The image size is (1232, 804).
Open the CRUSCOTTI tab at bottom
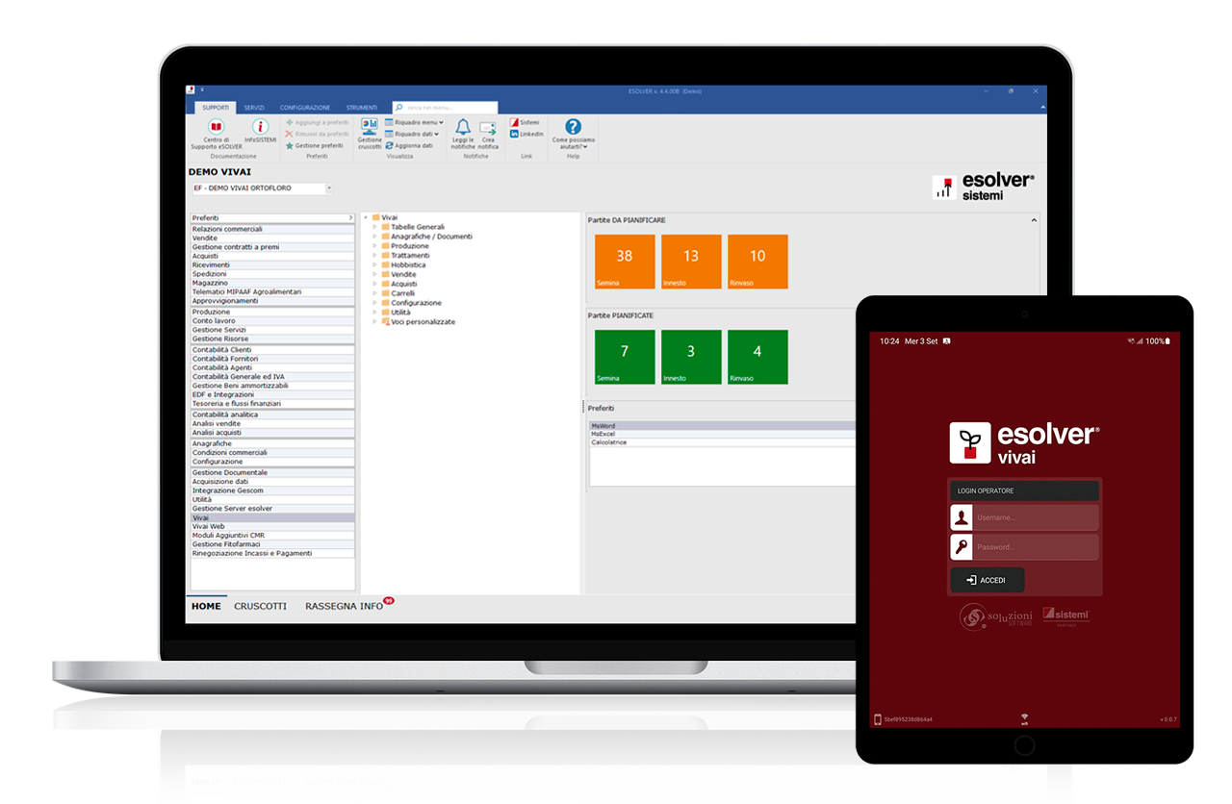[260, 606]
